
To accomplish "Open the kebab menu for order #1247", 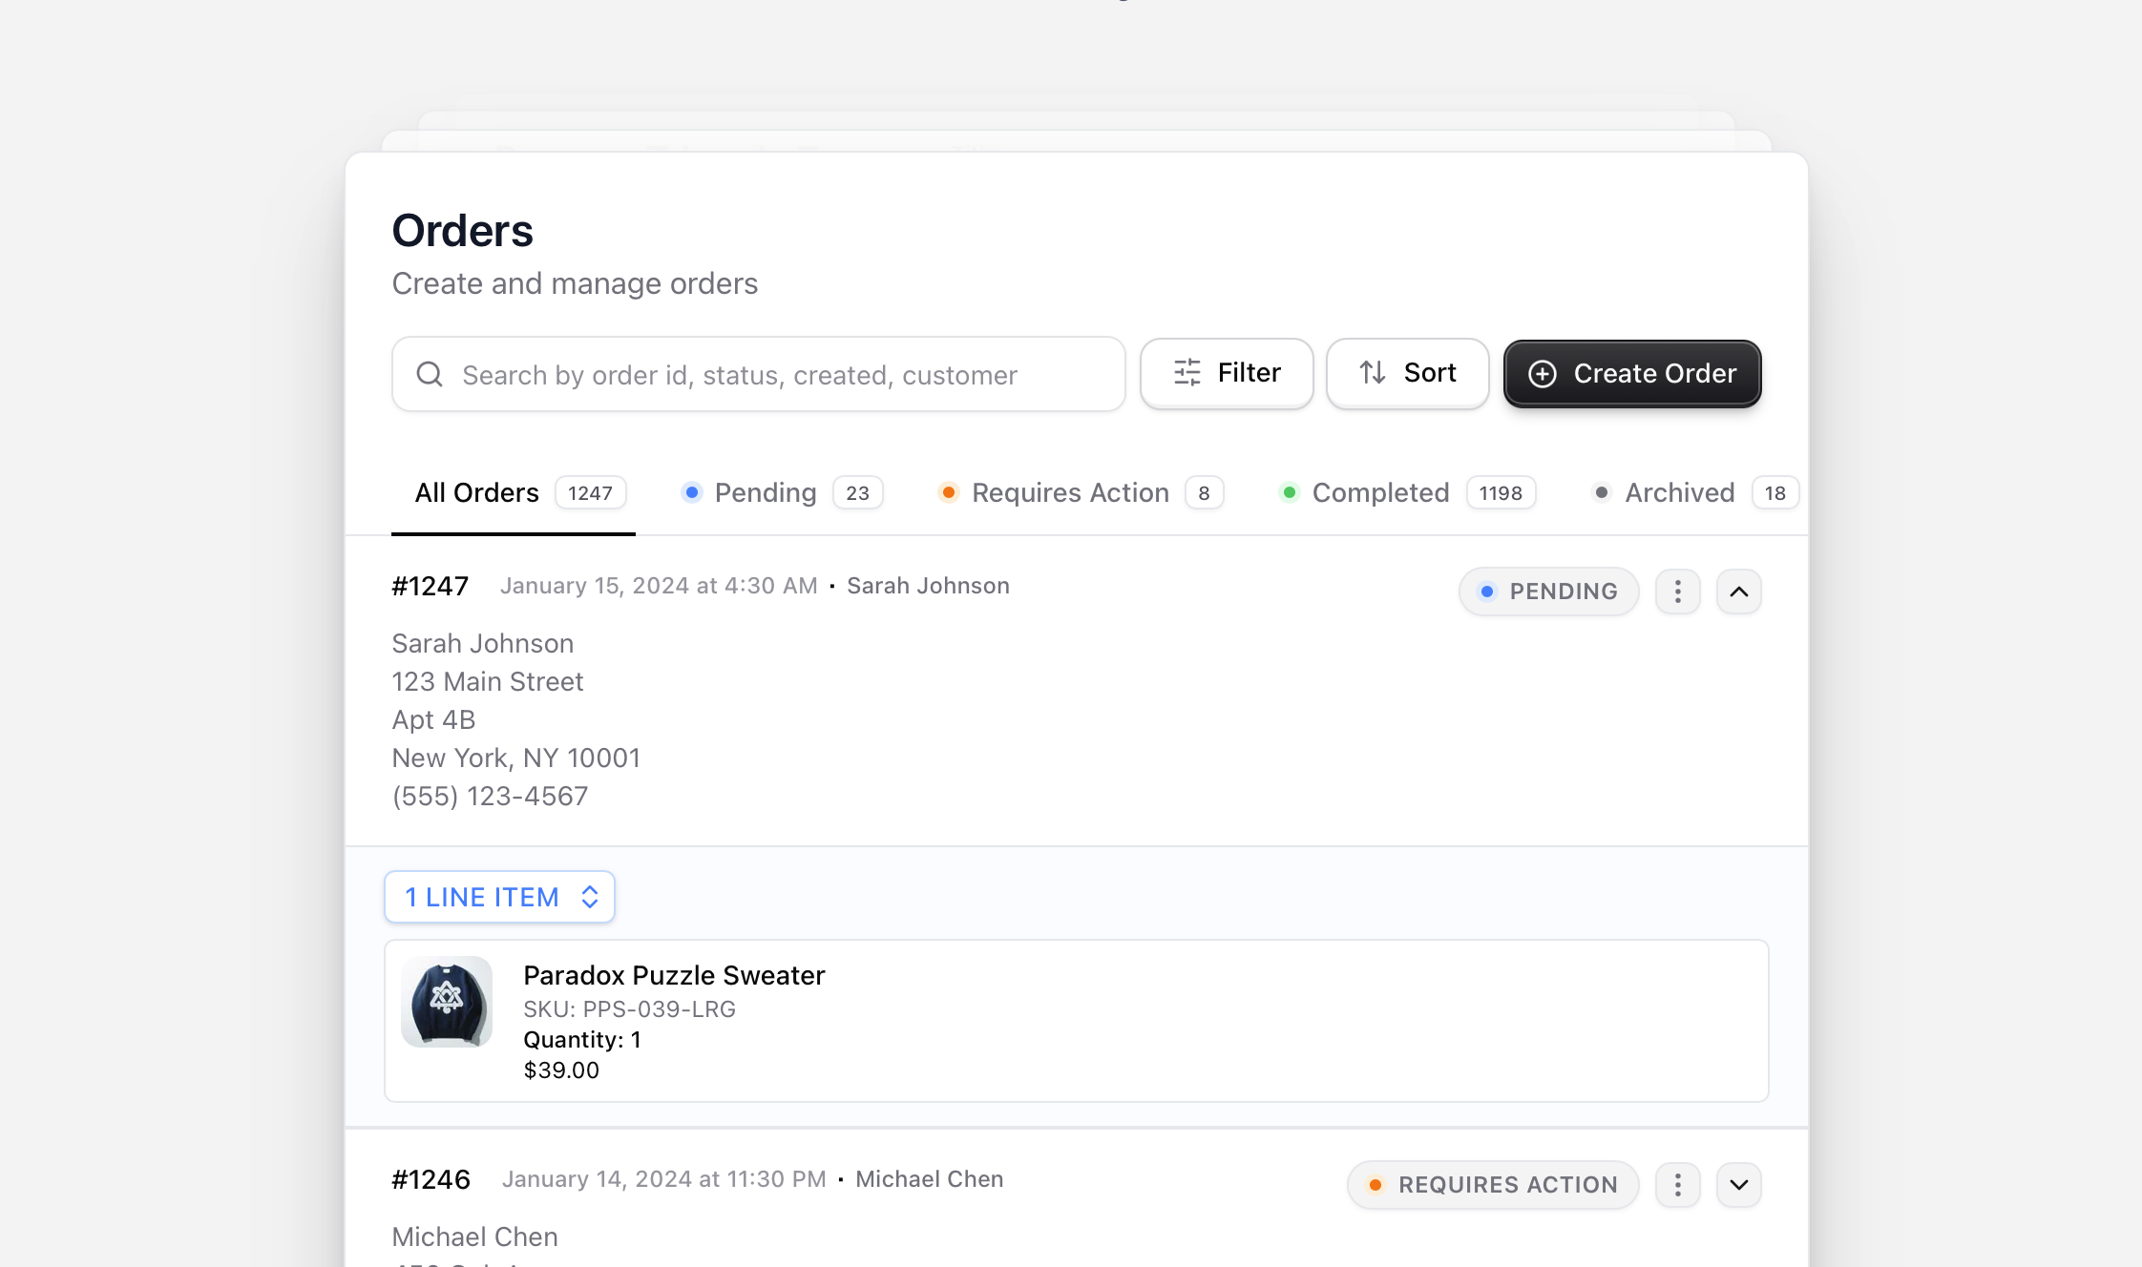I will pos(1677,592).
